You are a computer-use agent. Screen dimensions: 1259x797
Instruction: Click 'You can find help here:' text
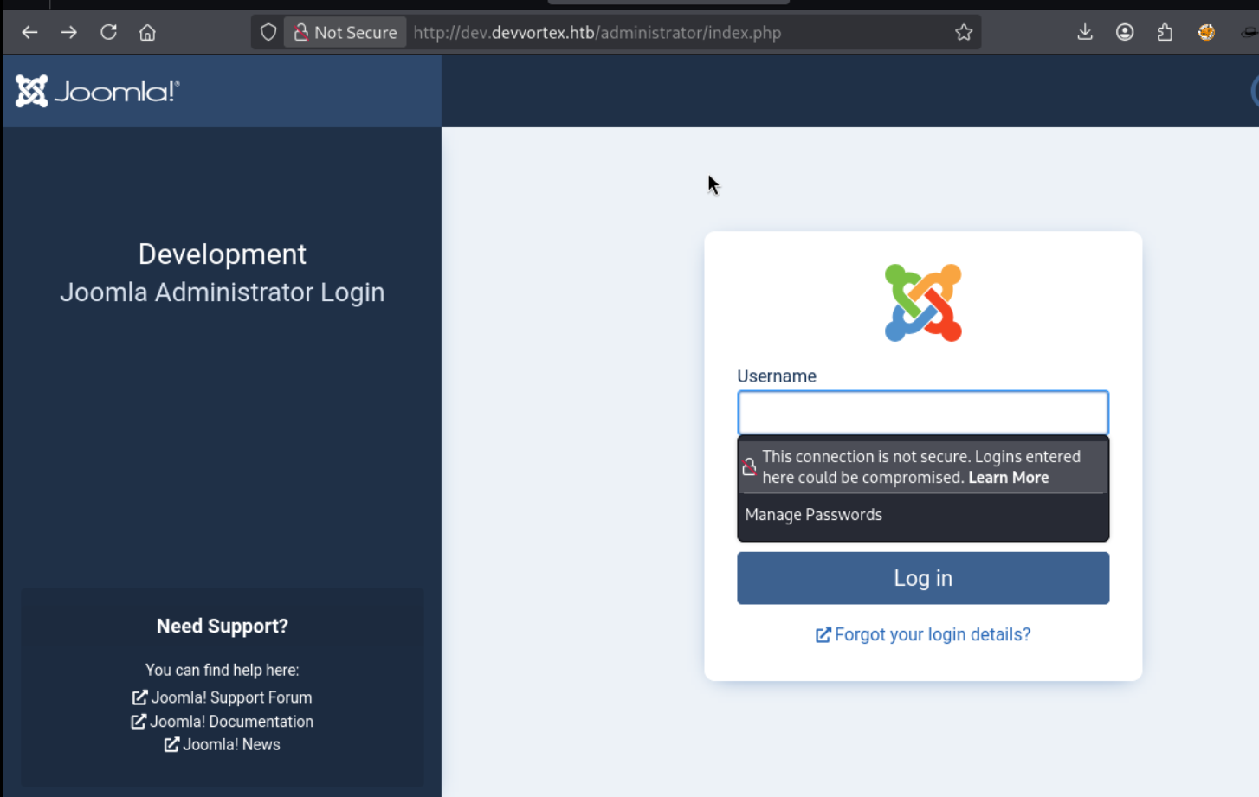tap(223, 671)
